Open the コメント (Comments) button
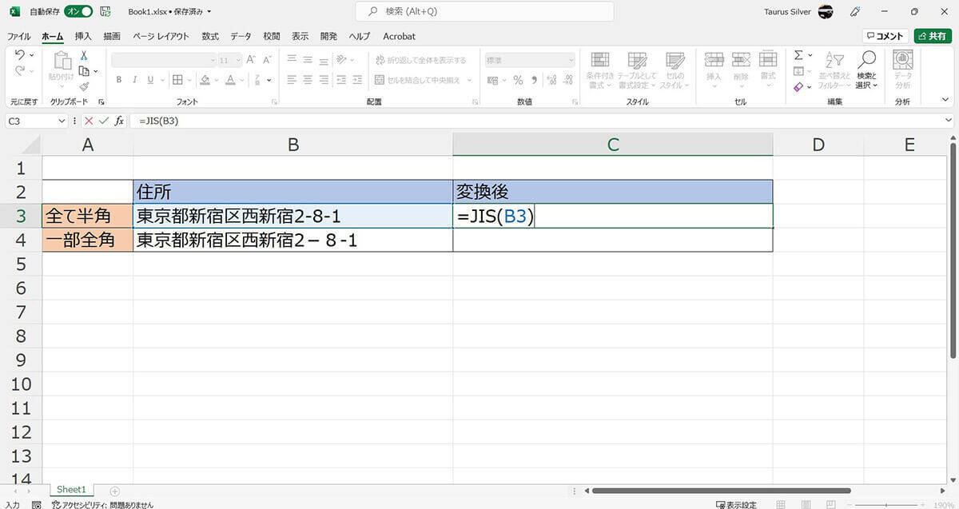Viewport: 959px width, 509px height. click(x=885, y=36)
